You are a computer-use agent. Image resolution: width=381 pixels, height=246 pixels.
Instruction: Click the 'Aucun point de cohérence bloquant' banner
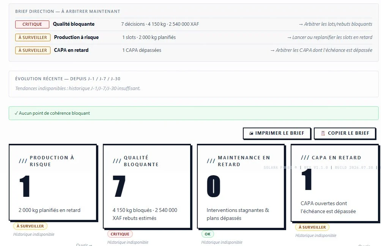194,113
